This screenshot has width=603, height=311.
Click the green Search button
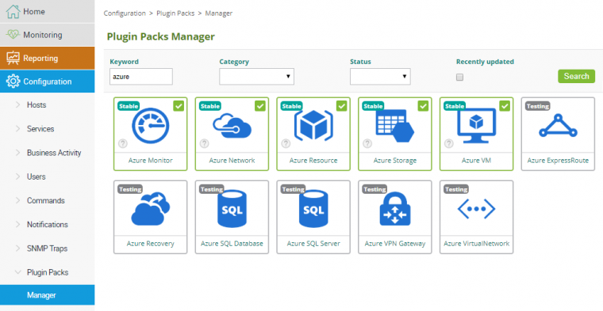point(576,76)
